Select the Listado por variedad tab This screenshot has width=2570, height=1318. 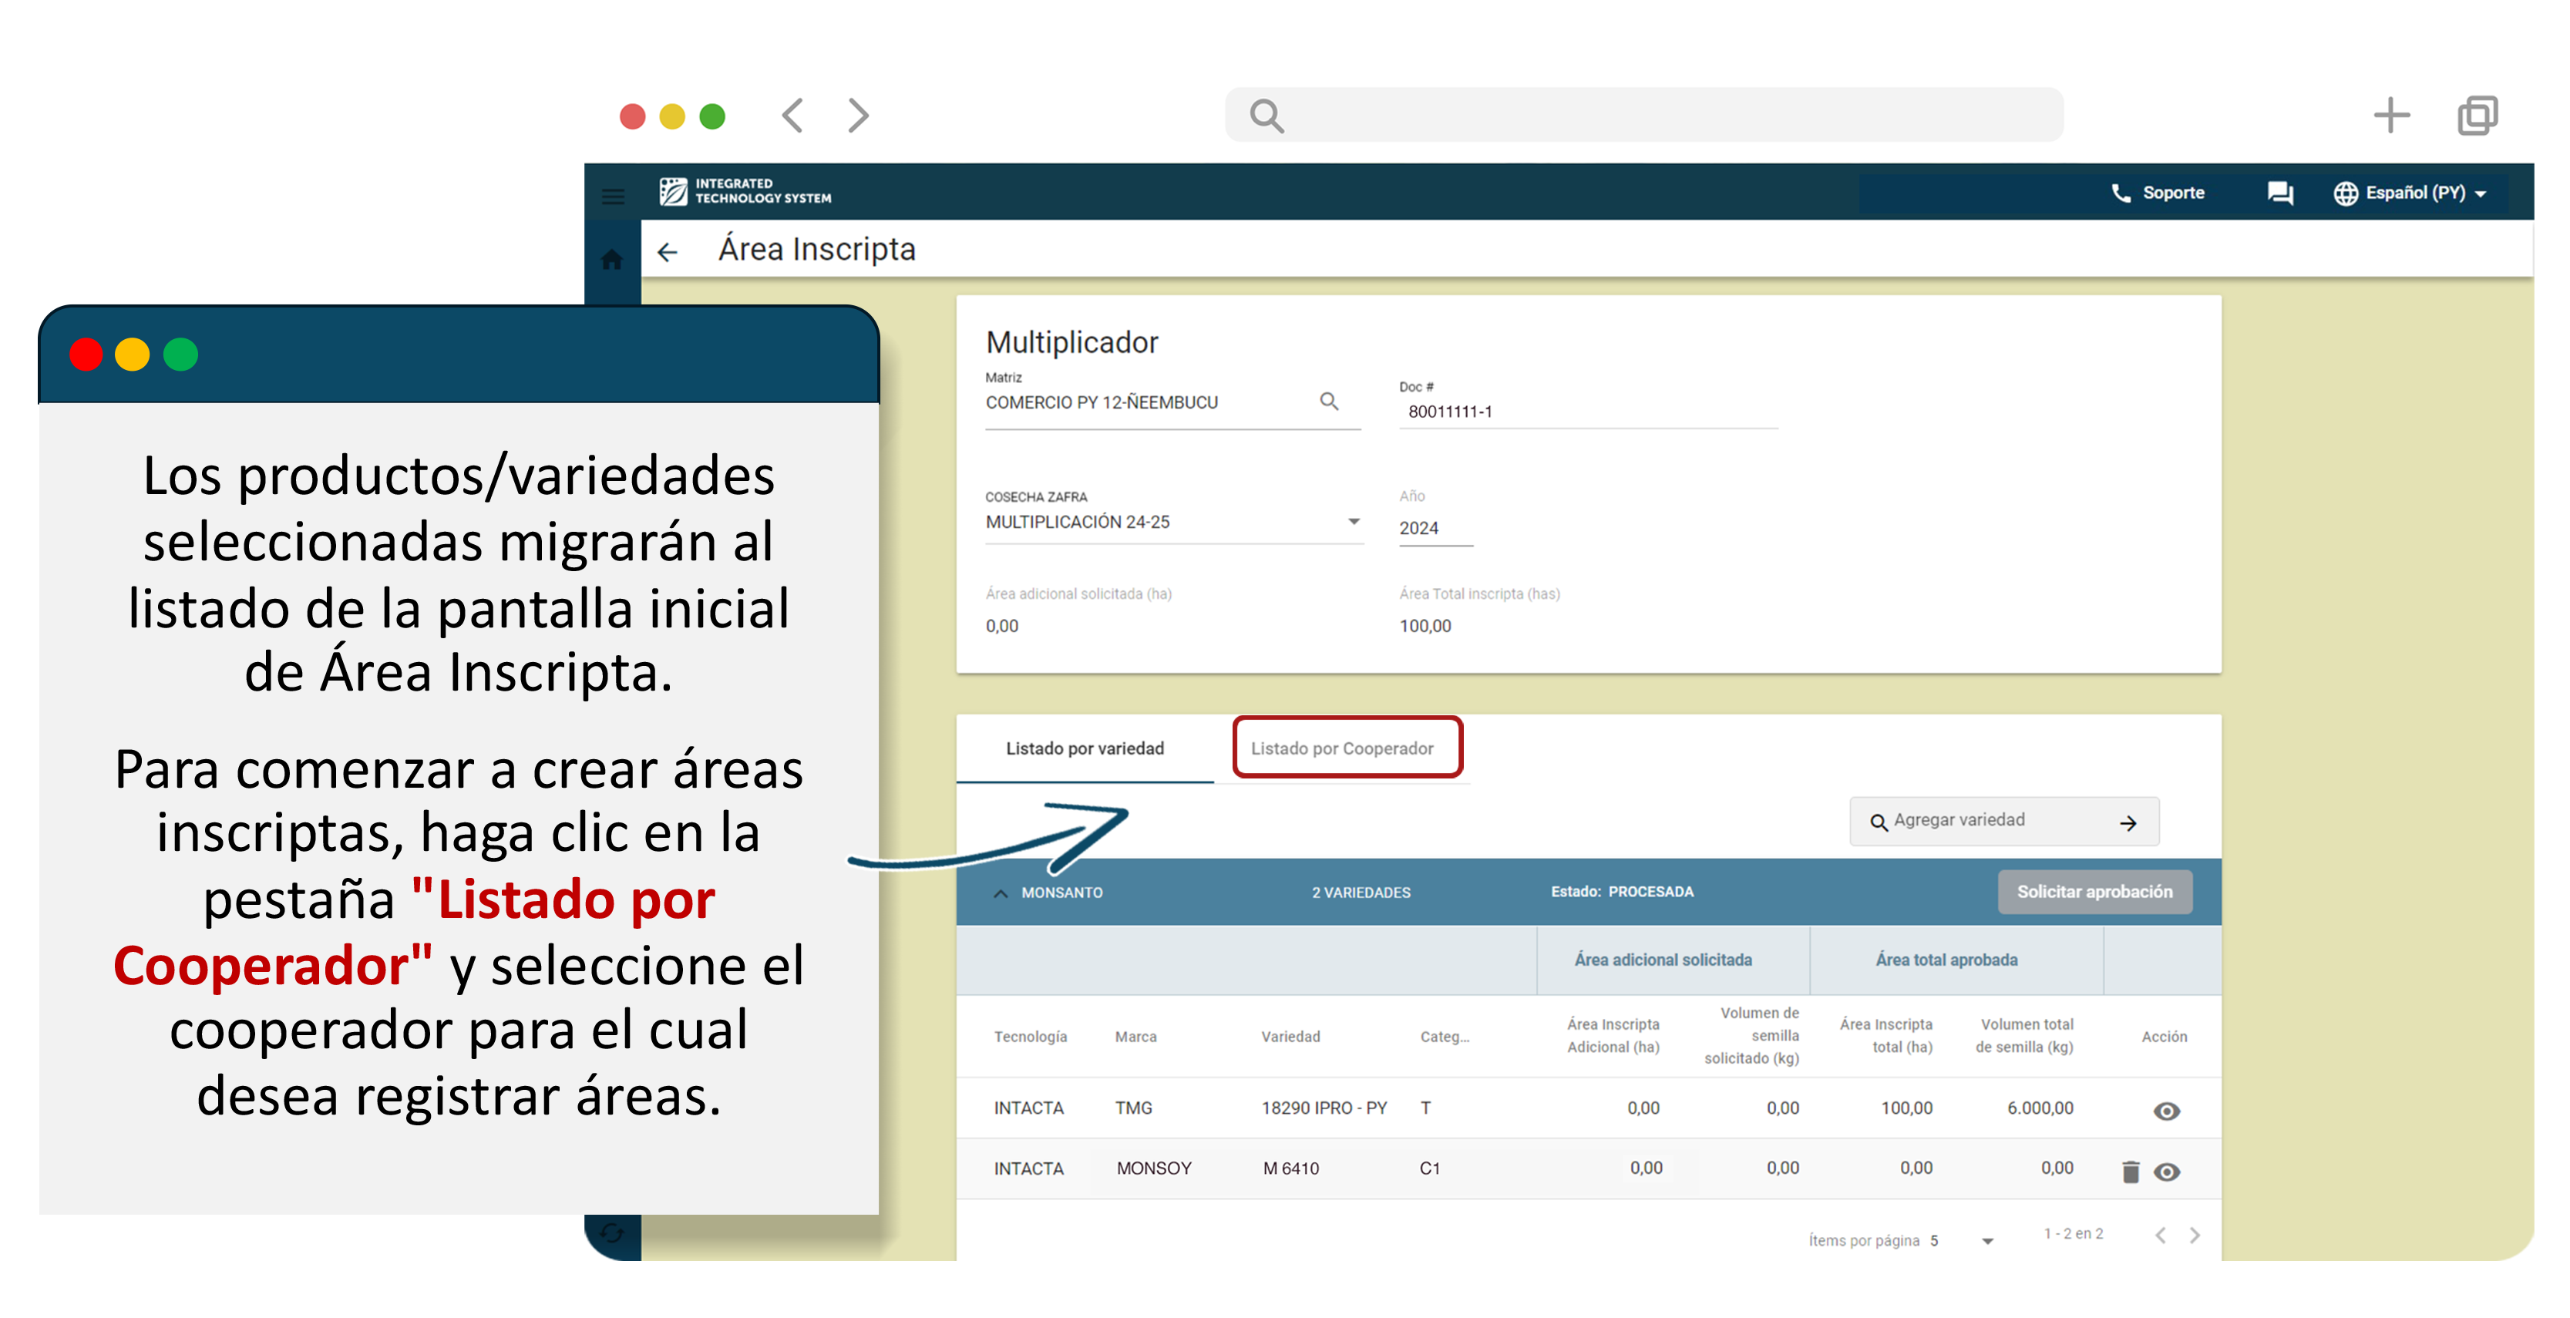1085,748
